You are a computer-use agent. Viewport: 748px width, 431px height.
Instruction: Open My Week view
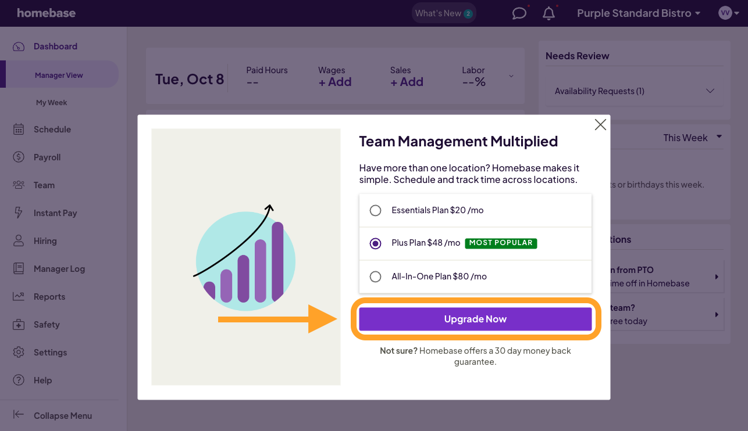52,103
